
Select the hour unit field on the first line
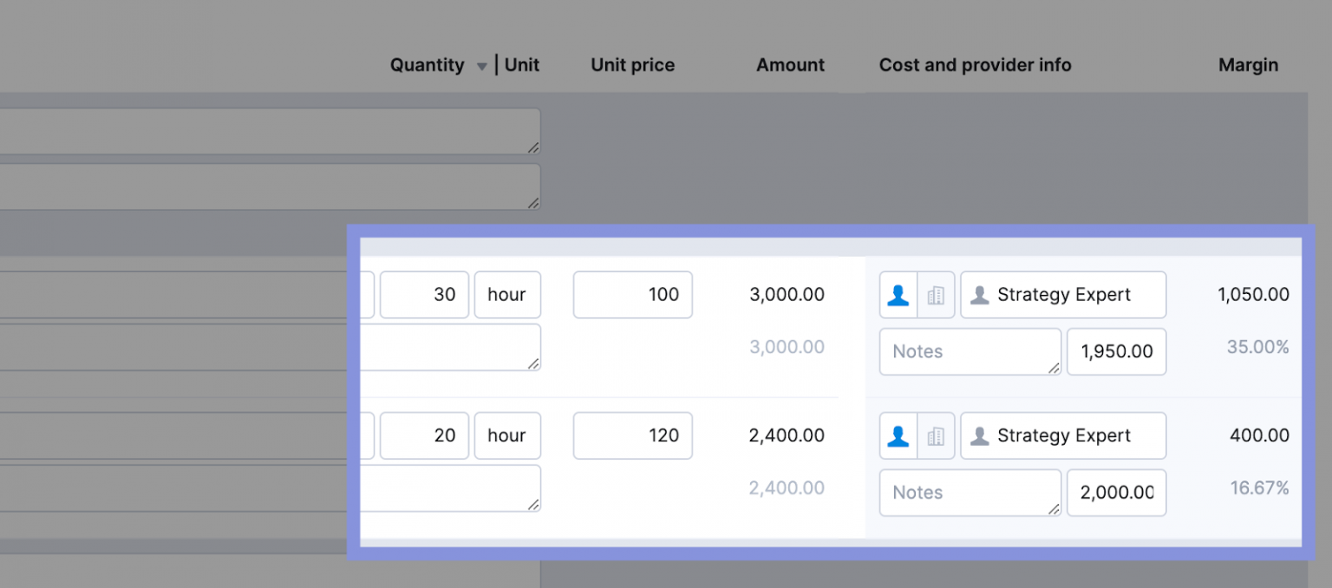(507, 294)
